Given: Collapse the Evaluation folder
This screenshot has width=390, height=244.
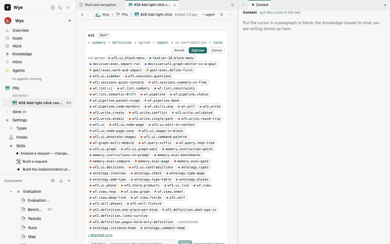Looking at the screenshot, I should click(x=11, y=191).
